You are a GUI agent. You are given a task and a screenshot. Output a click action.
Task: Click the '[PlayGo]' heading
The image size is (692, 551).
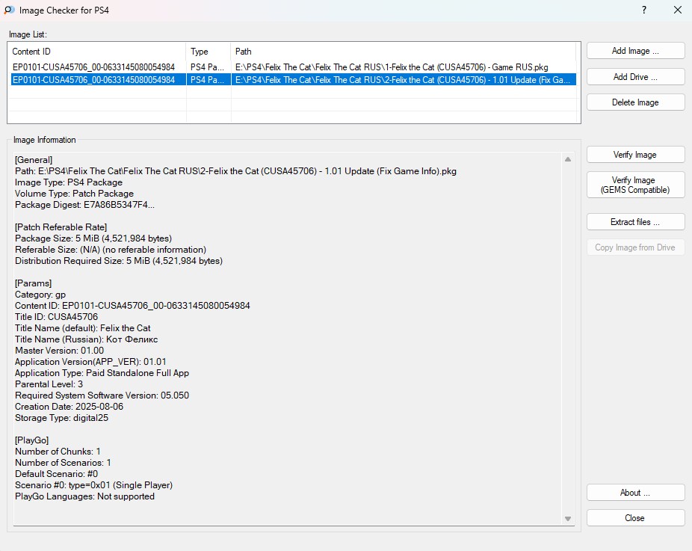coord(32,440)
